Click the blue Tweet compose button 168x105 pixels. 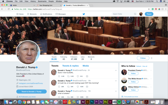point(149,14)
